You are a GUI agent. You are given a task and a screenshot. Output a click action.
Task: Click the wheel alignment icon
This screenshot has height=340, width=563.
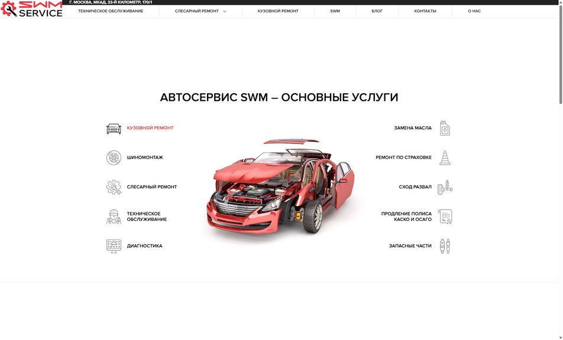tap(445, 187)
